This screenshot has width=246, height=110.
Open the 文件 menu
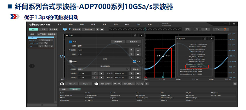coord(59,24)
